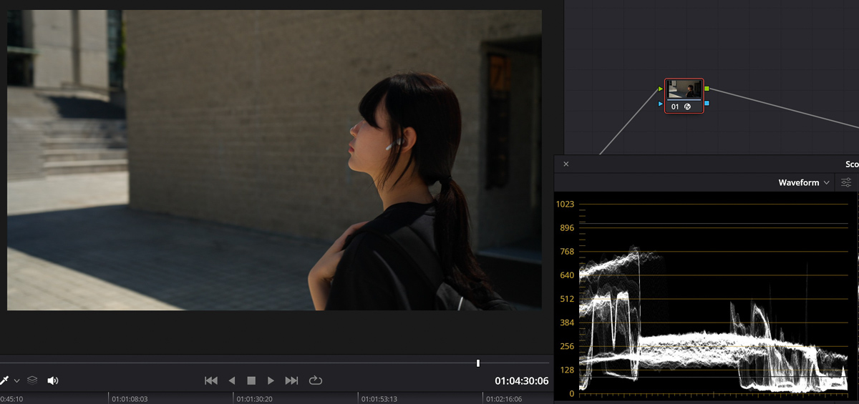Click the viewer scrubber playhead
The image size is (859, 404).
478,363
